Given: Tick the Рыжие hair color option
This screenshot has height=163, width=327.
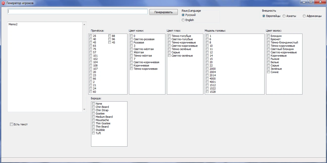Looking at the screenshot, I should pyautogui.click(x=269, y=59).
